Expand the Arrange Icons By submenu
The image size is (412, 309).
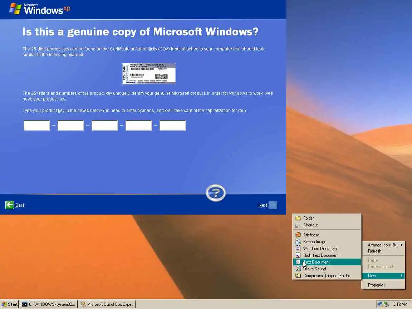(383, 245)
